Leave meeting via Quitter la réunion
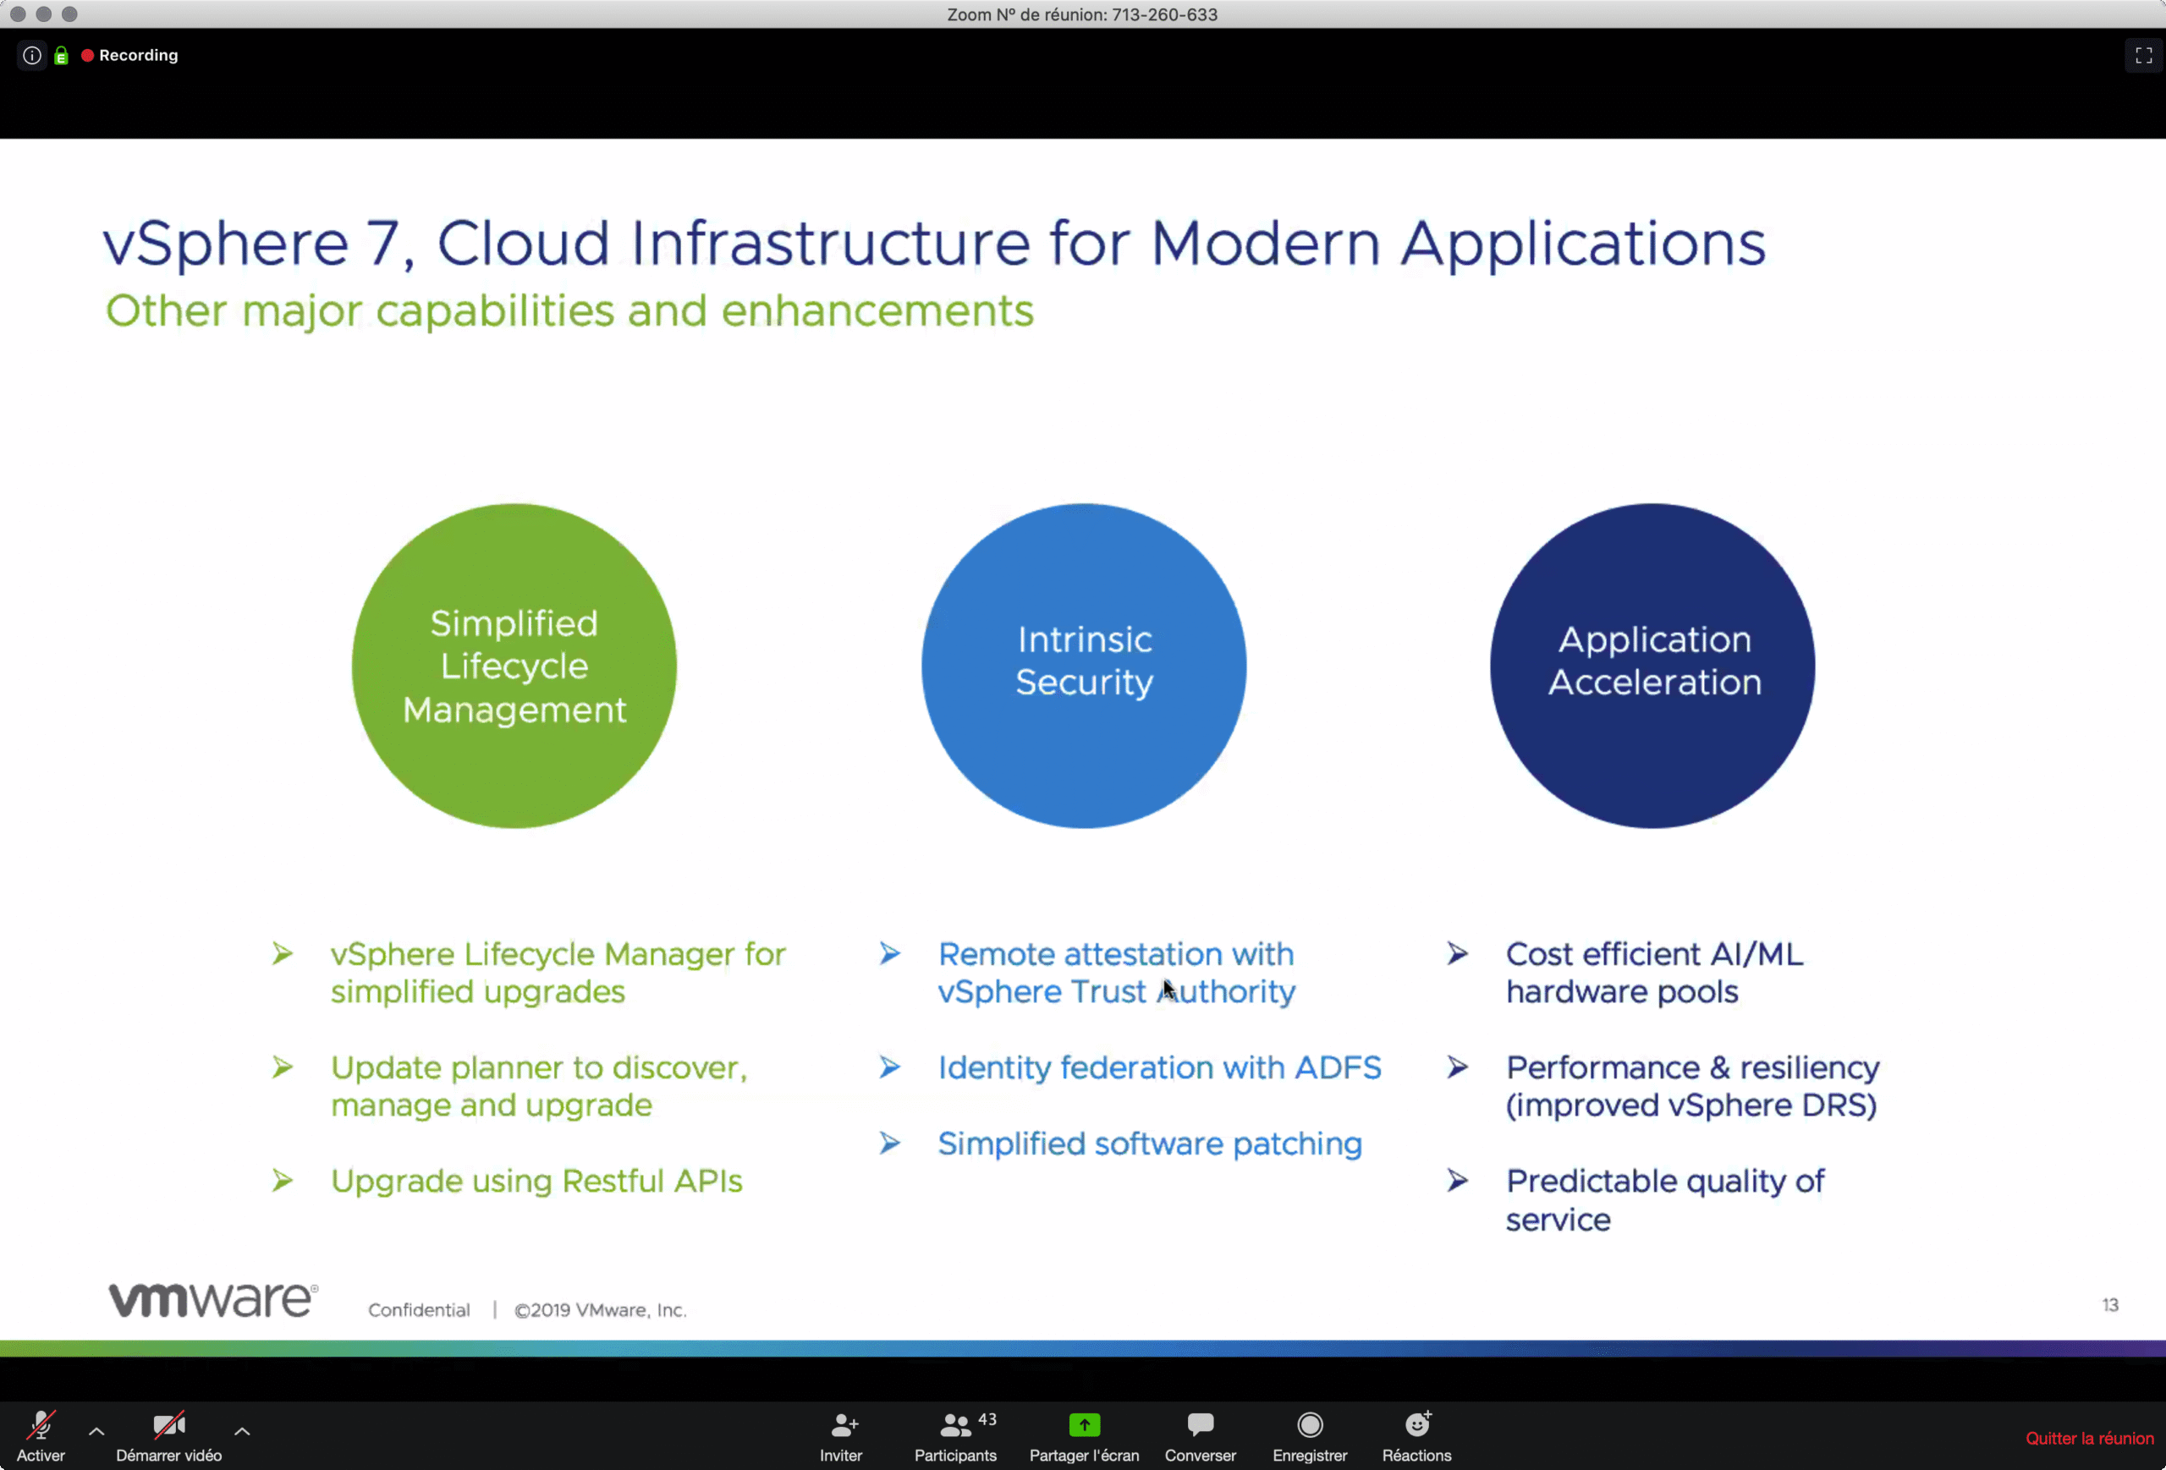The width and height of the screenshot is (2166, 1470). coord(2089,1439)
